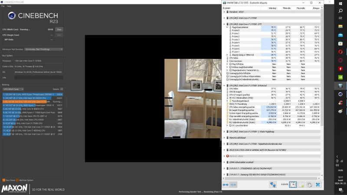Open Task View on the taskbar

coord(340,18)
